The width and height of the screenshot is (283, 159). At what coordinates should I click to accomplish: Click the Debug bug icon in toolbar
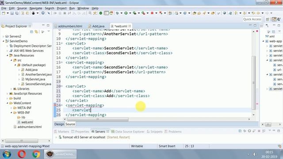pos(117,13)
